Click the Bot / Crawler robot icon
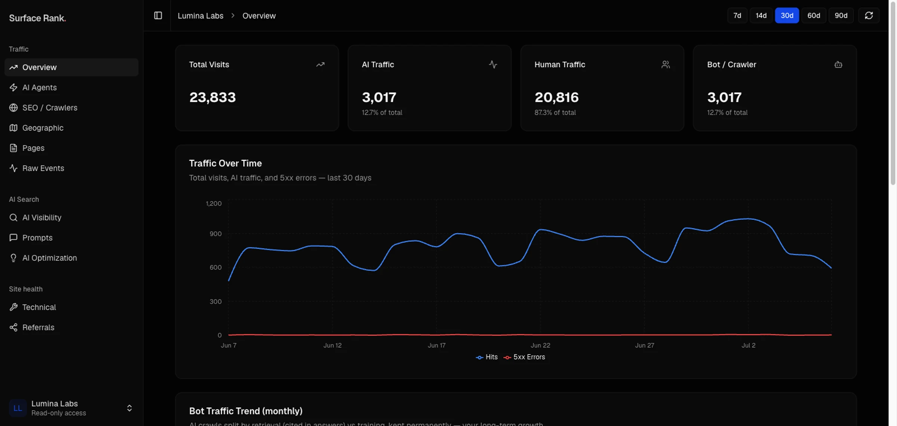The image size is (897, 426). point(838,65)
